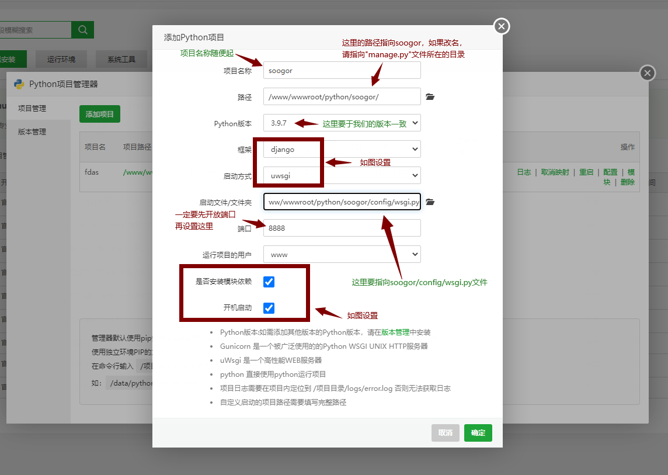Click the Python logo in the manager header

coord(19,84)
